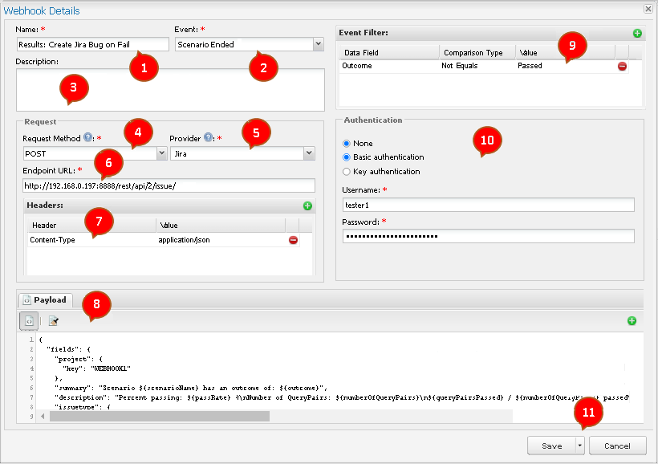
Task: Cancel the webhook dialog
Action: [617, 446]
